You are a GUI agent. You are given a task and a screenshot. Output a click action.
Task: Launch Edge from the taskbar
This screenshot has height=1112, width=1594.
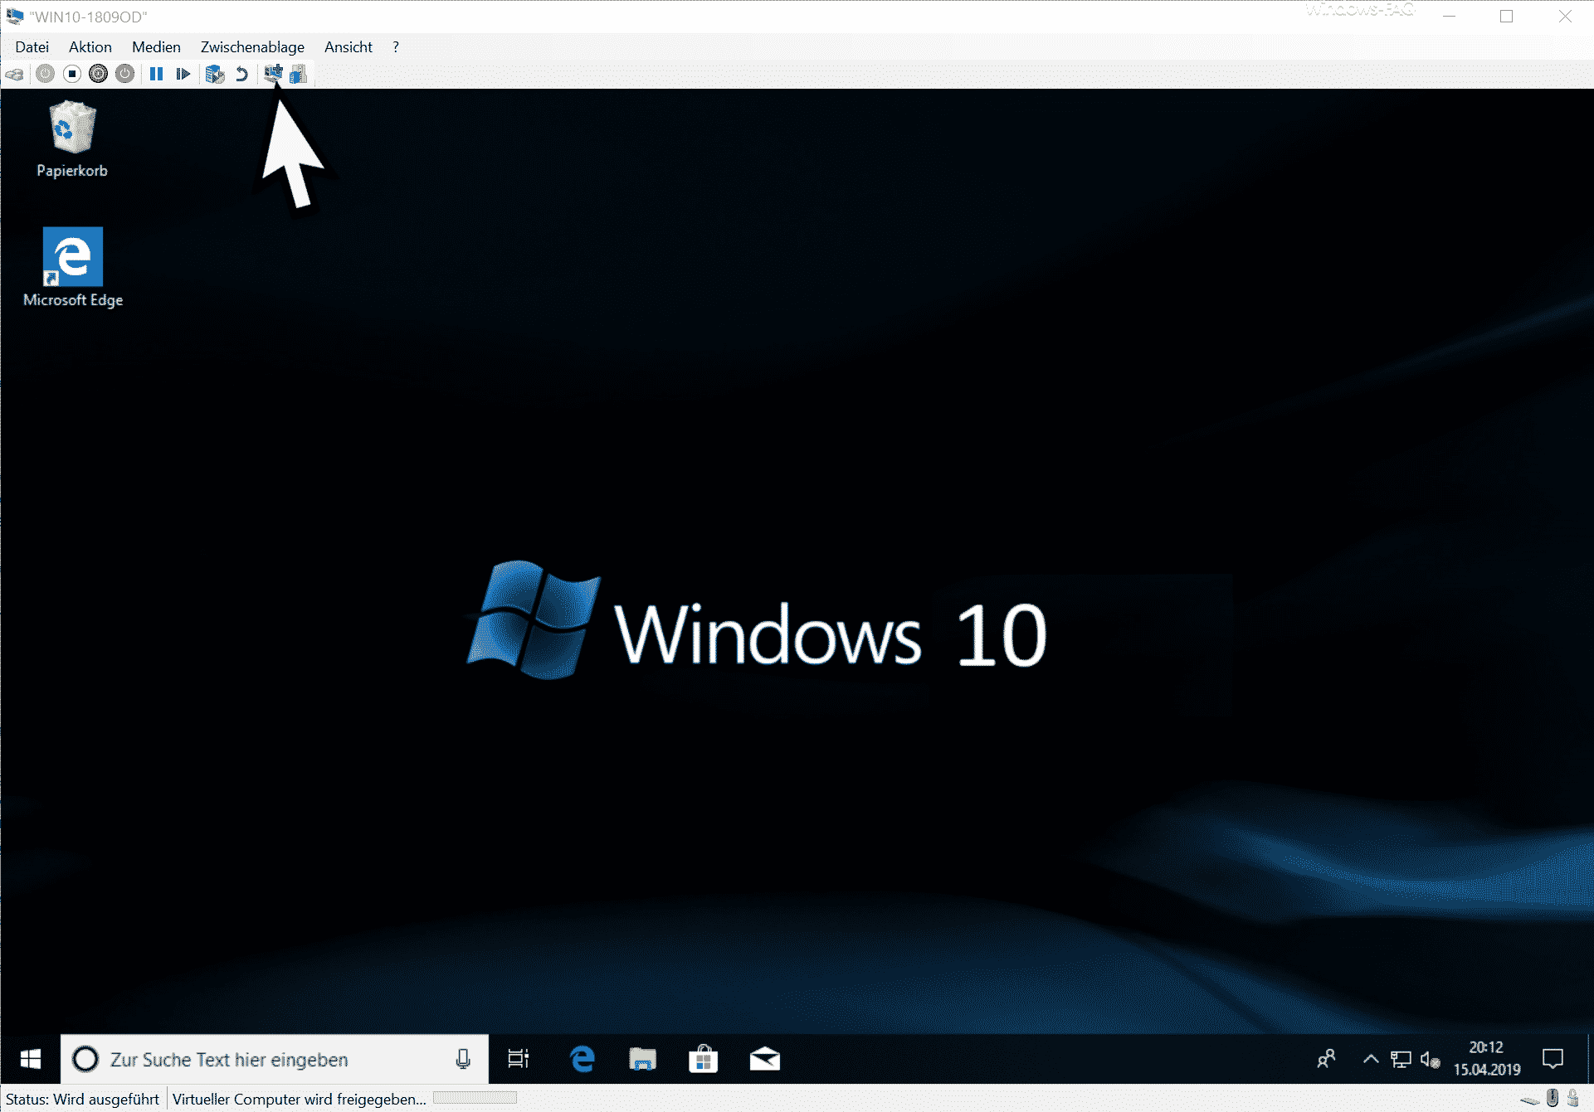(x=583, y=1059)
